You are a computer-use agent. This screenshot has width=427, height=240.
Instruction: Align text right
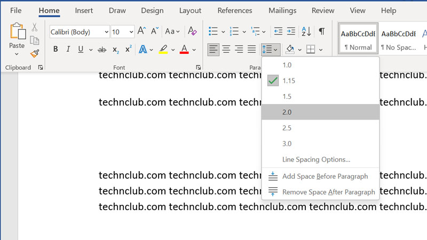239,49
